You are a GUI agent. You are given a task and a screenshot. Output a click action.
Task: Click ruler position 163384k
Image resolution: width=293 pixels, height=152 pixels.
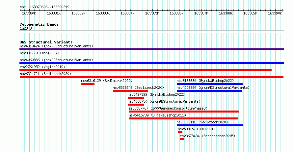click(127, 13)
